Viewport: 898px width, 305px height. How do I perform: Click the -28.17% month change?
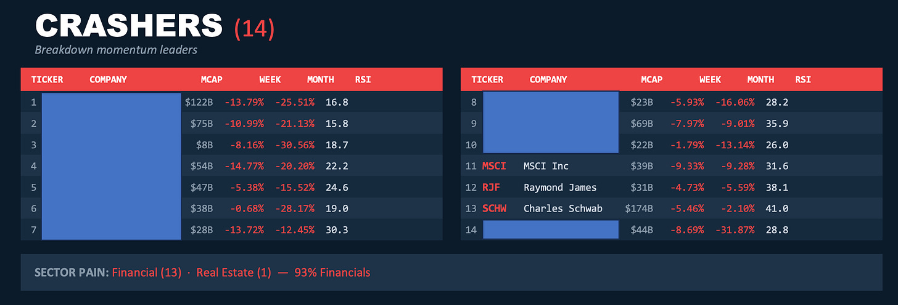point(295,208)
